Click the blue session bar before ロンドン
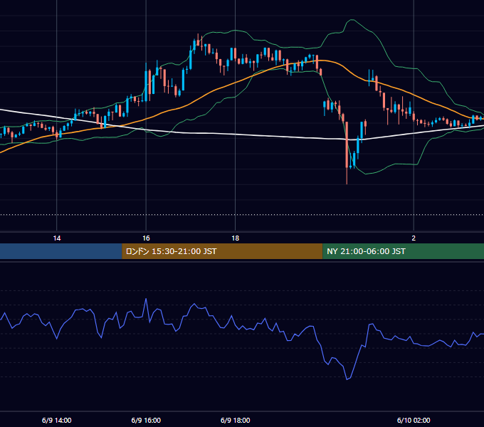Viewport: 484px width, 427px height. tap(61, 251)
